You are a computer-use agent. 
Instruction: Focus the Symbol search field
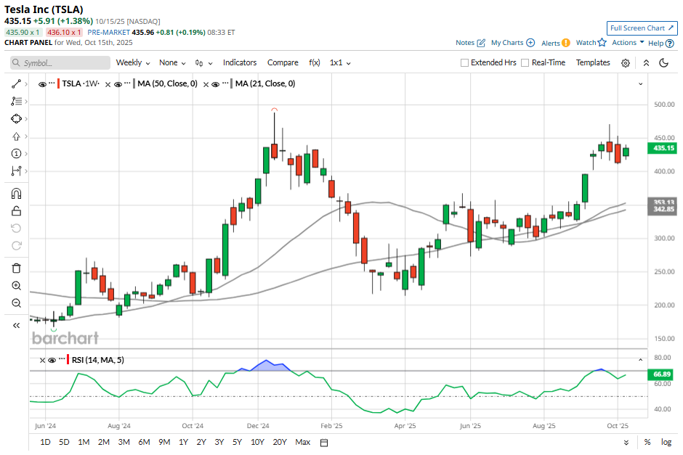[60, 62]
